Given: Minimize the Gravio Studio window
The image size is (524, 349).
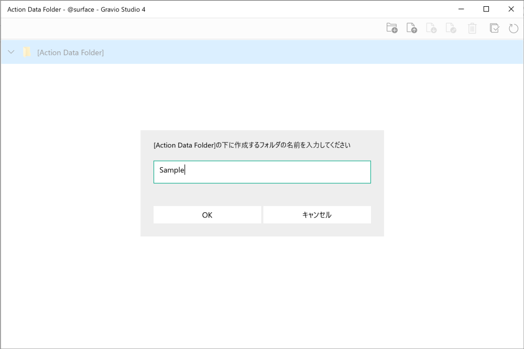Looking at the screenshot, I should (x=461, y=9).
